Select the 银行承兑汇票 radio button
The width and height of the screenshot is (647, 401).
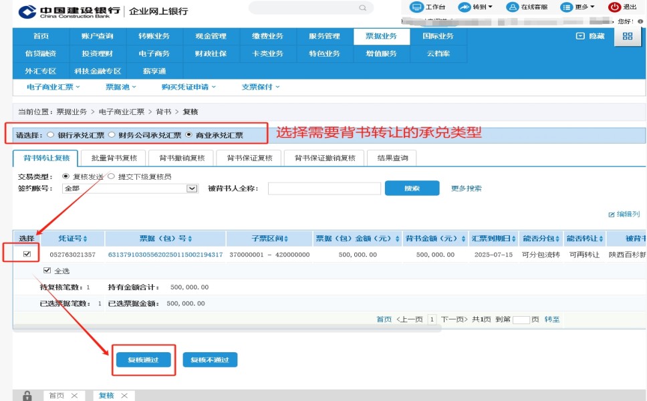pyautogui.click(x=51, y=135)
